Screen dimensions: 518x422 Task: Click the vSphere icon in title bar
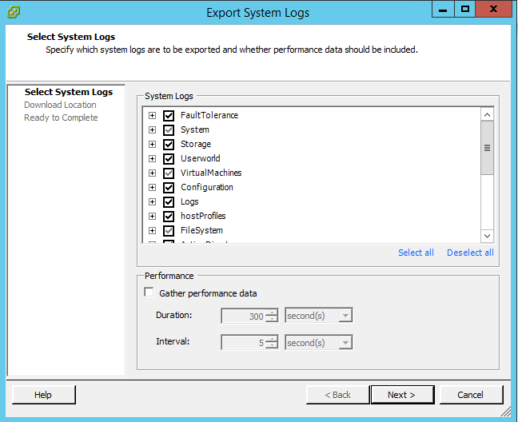13,12
